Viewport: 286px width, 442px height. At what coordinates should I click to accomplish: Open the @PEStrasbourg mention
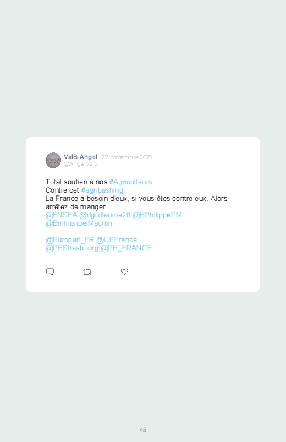72,248
